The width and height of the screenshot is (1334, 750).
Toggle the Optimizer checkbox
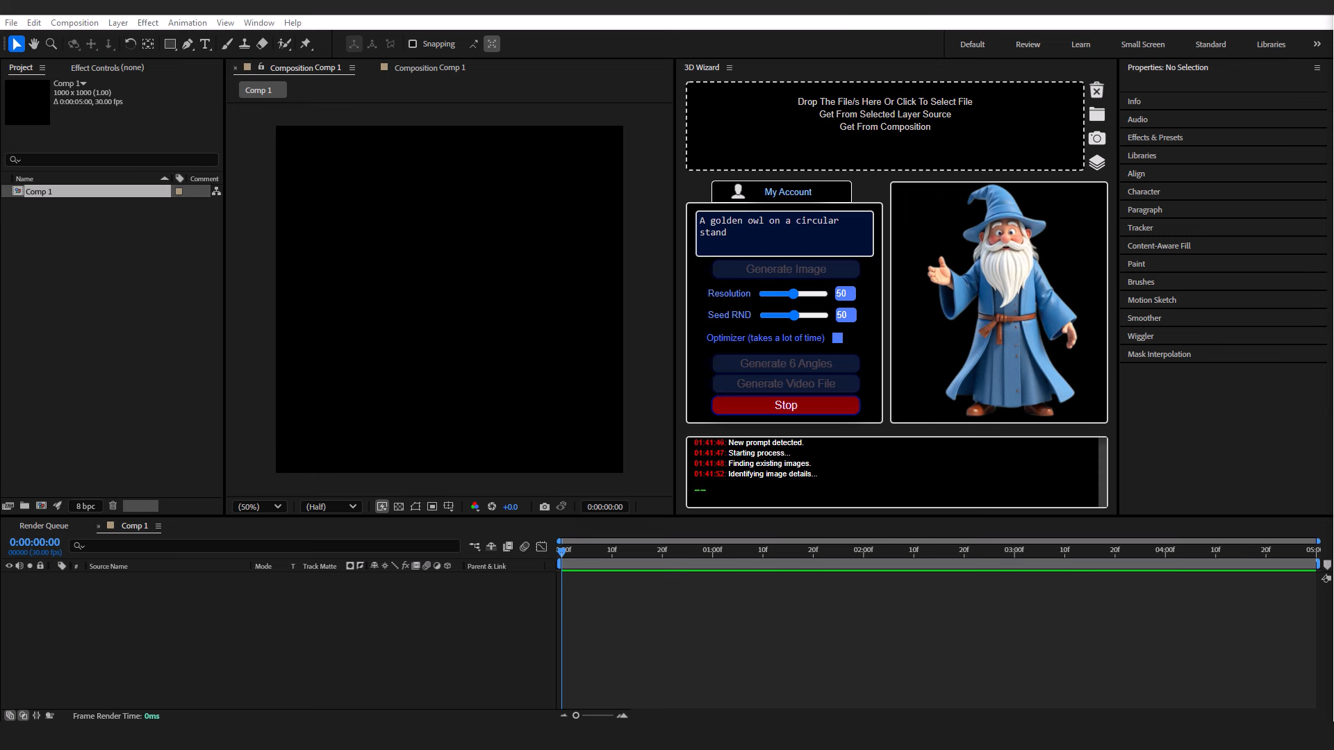[837, 338]
